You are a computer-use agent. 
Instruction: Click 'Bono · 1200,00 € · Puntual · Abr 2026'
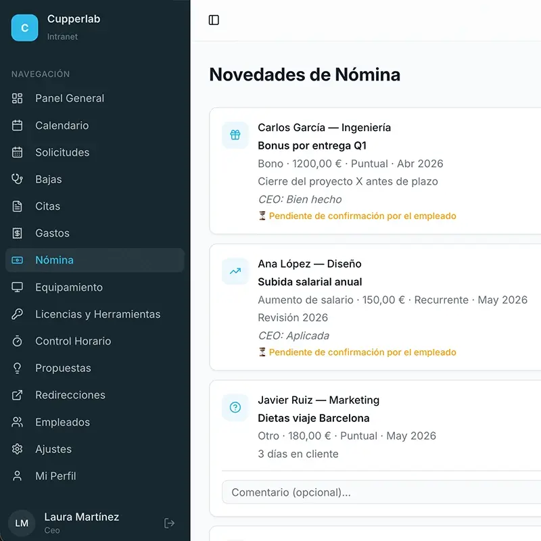pos(350,164)
